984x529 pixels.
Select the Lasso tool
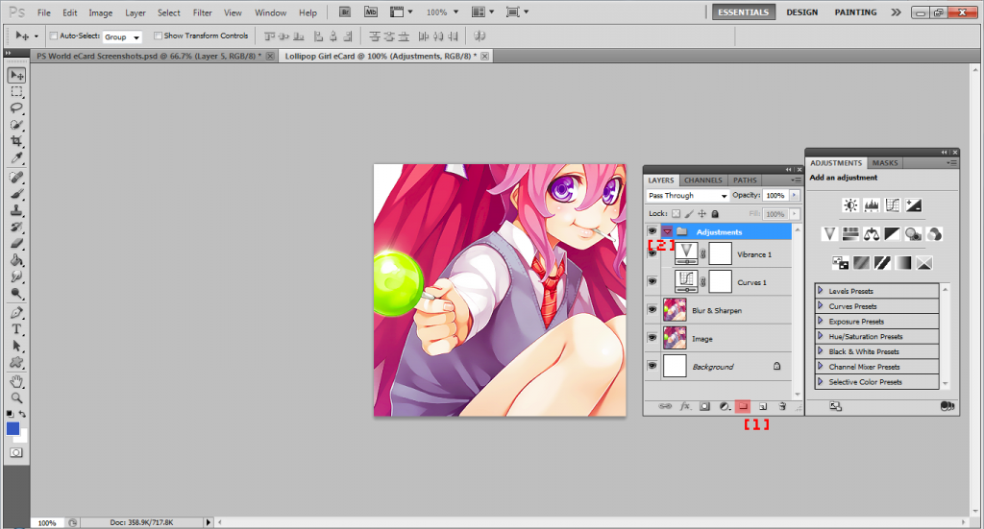tap(17, 108)
